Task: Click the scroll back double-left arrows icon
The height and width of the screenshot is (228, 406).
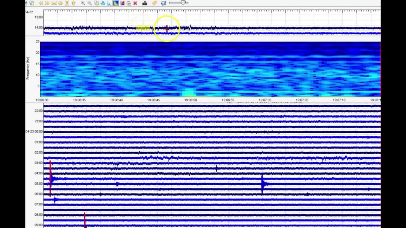Action: coord(41,3)
